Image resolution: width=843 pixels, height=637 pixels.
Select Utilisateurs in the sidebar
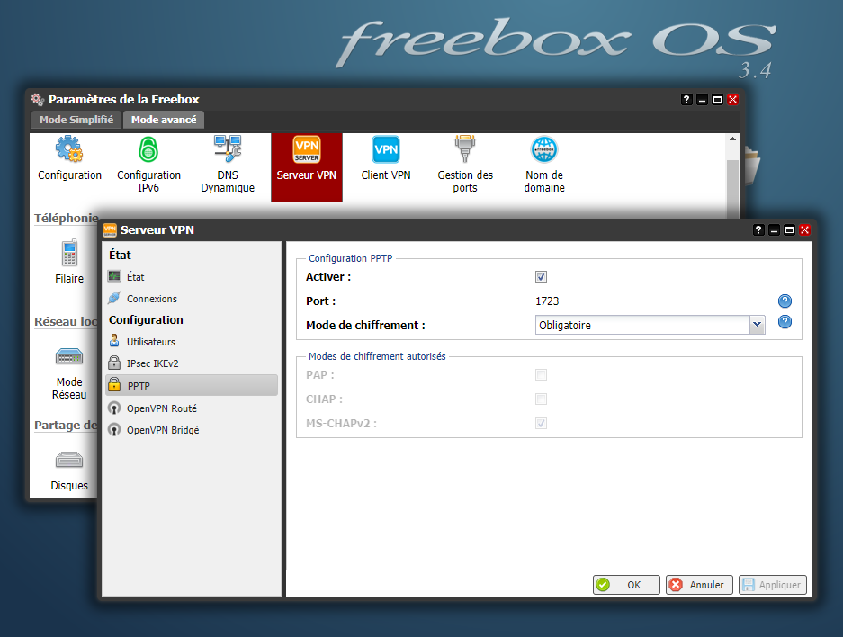click(x=192, y=341)
